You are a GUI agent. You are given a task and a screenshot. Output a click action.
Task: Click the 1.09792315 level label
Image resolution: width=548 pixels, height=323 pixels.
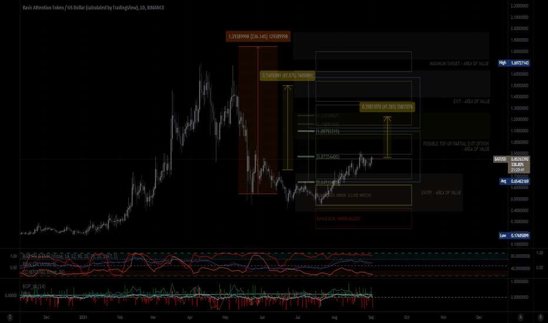[328, 132]
